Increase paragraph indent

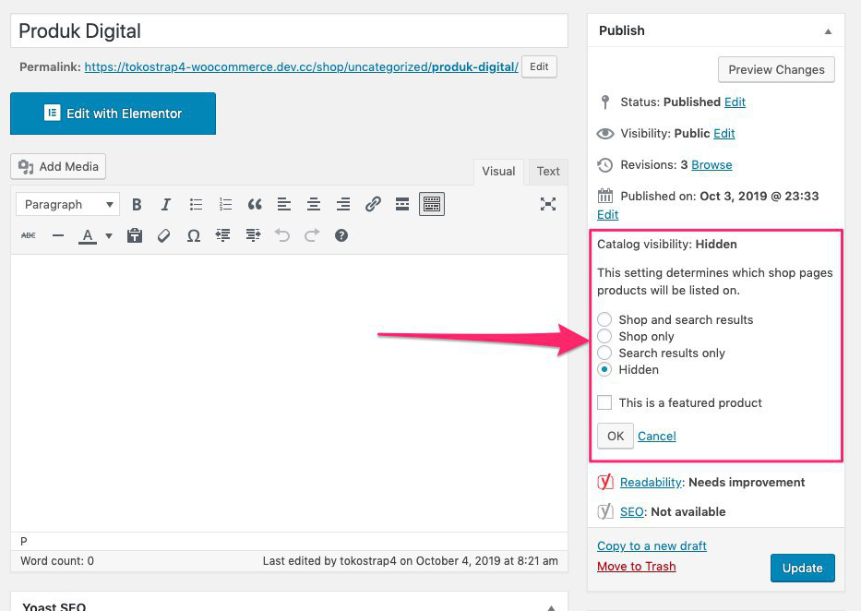point(253,235)
